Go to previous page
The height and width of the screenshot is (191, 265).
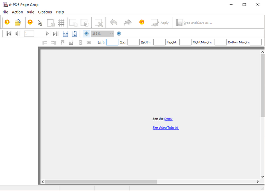point(16,34)
